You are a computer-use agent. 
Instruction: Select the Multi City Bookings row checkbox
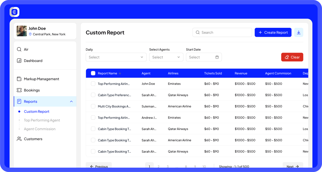tap(93, 106)
